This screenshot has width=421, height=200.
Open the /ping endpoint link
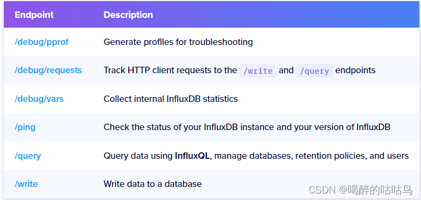tap(25, 127)
